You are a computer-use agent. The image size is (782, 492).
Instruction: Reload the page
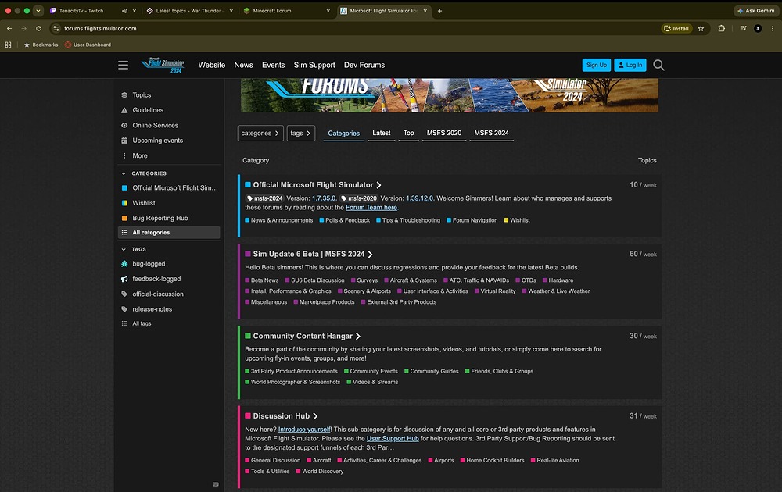(38, 28)
